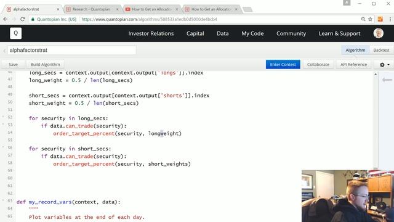The image size is (394, 222).
Task: Click short_weight on line 50
Action: click(x=47, y=103)
